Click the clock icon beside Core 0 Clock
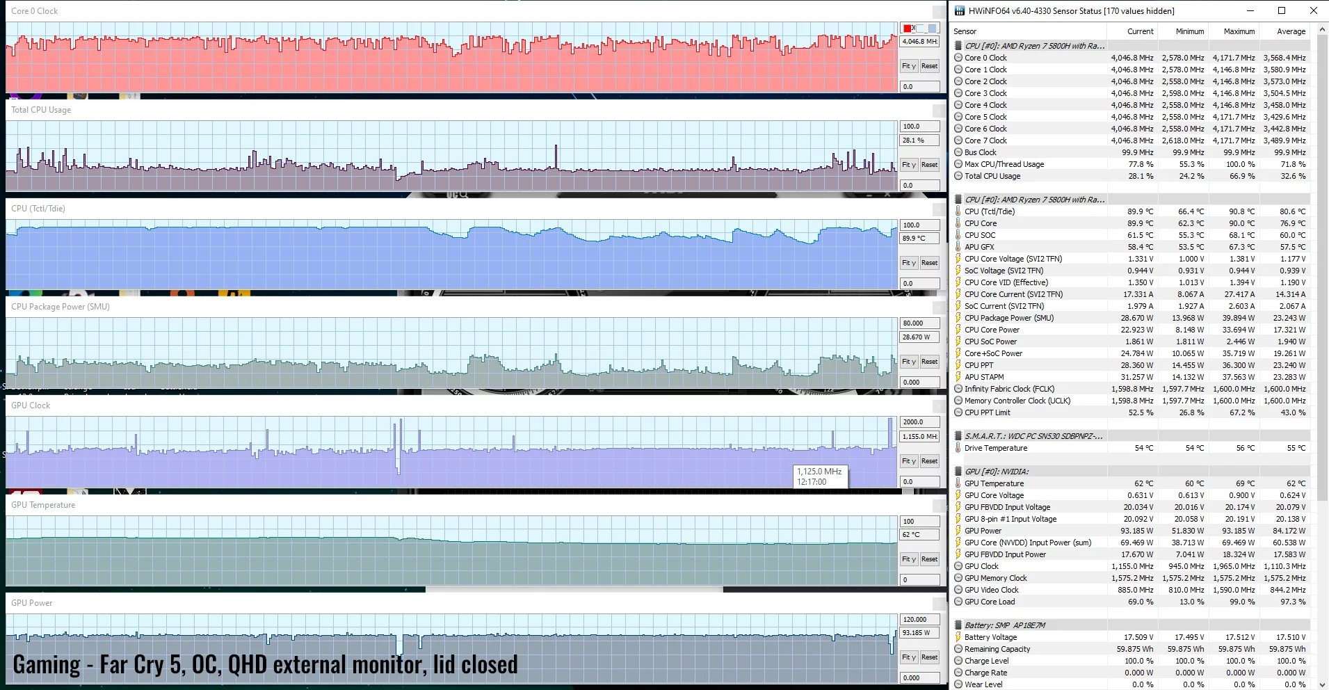 tap(958, 58)
